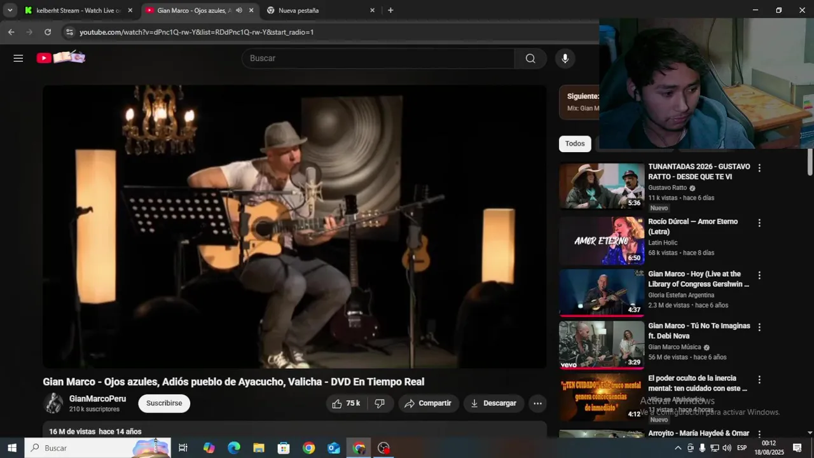Screen dimensions: 814x458
Task: Reload the page with the refresh icon
Action: [x=48, y=32]
